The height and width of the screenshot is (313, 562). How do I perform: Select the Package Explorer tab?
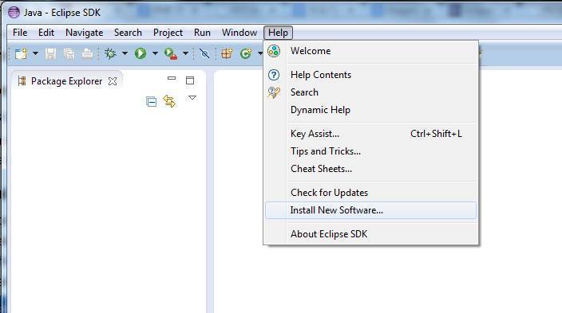[67, 81]
